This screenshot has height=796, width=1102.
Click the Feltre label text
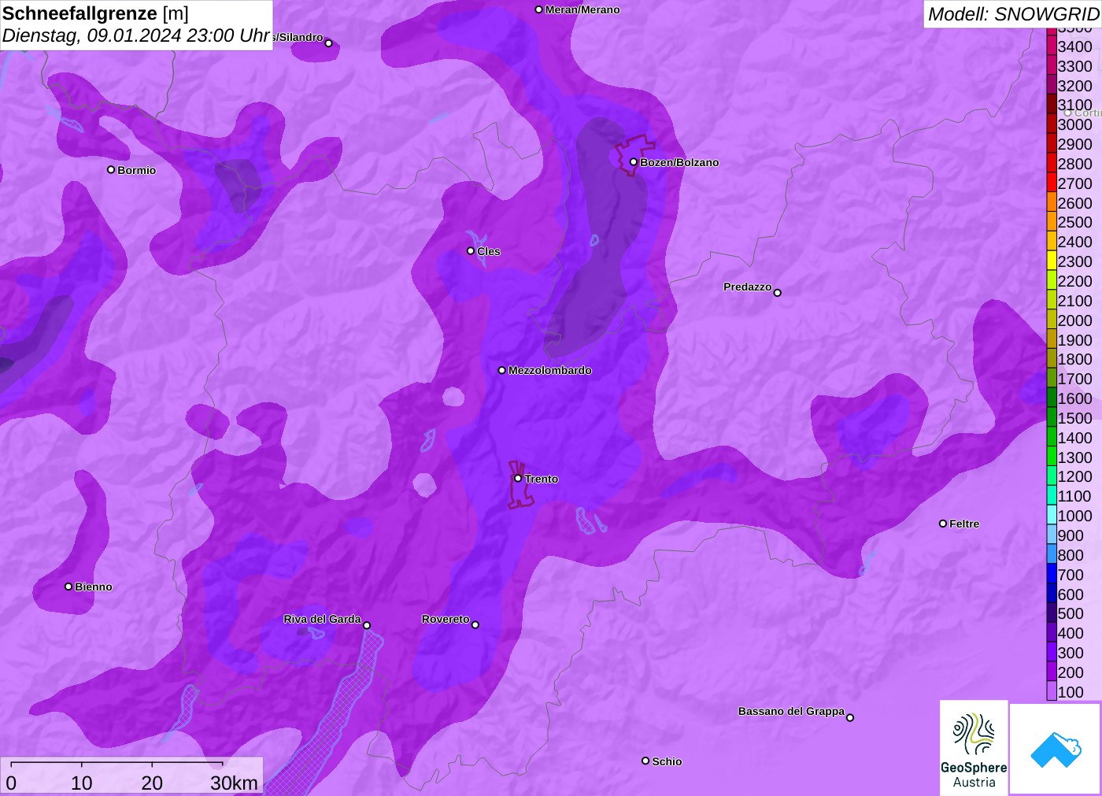964,524
